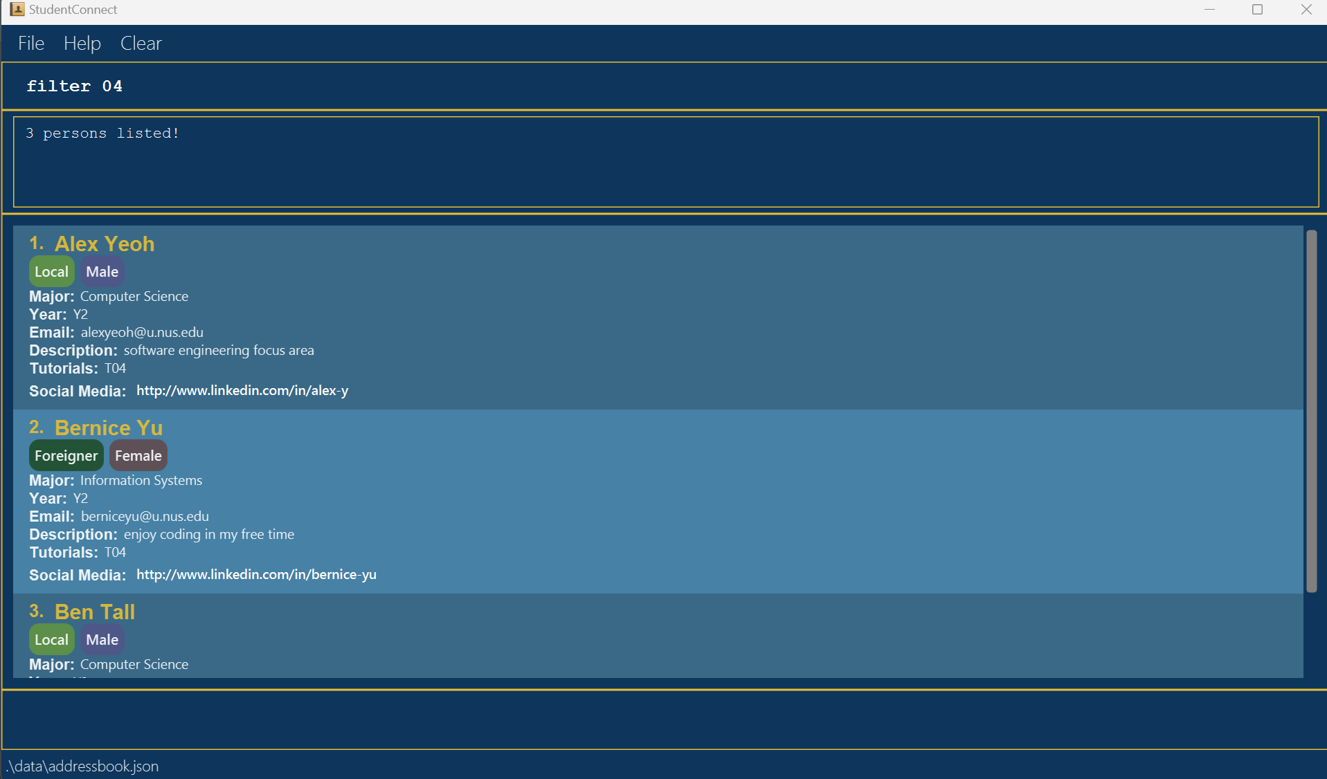
Task: Click the Male tag on Alex Yeoh
Action: [x=102, y=272]
